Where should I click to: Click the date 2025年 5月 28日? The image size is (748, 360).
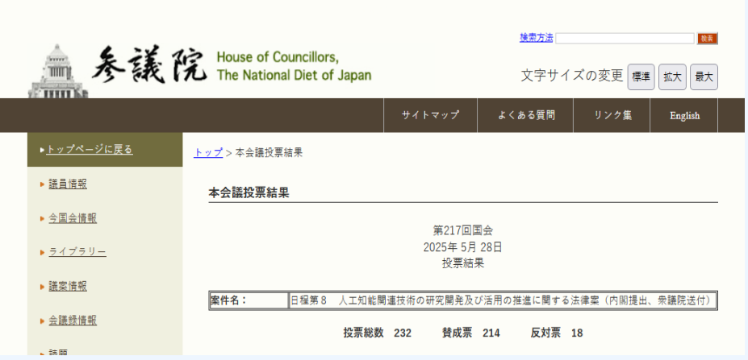coord(462,247)
